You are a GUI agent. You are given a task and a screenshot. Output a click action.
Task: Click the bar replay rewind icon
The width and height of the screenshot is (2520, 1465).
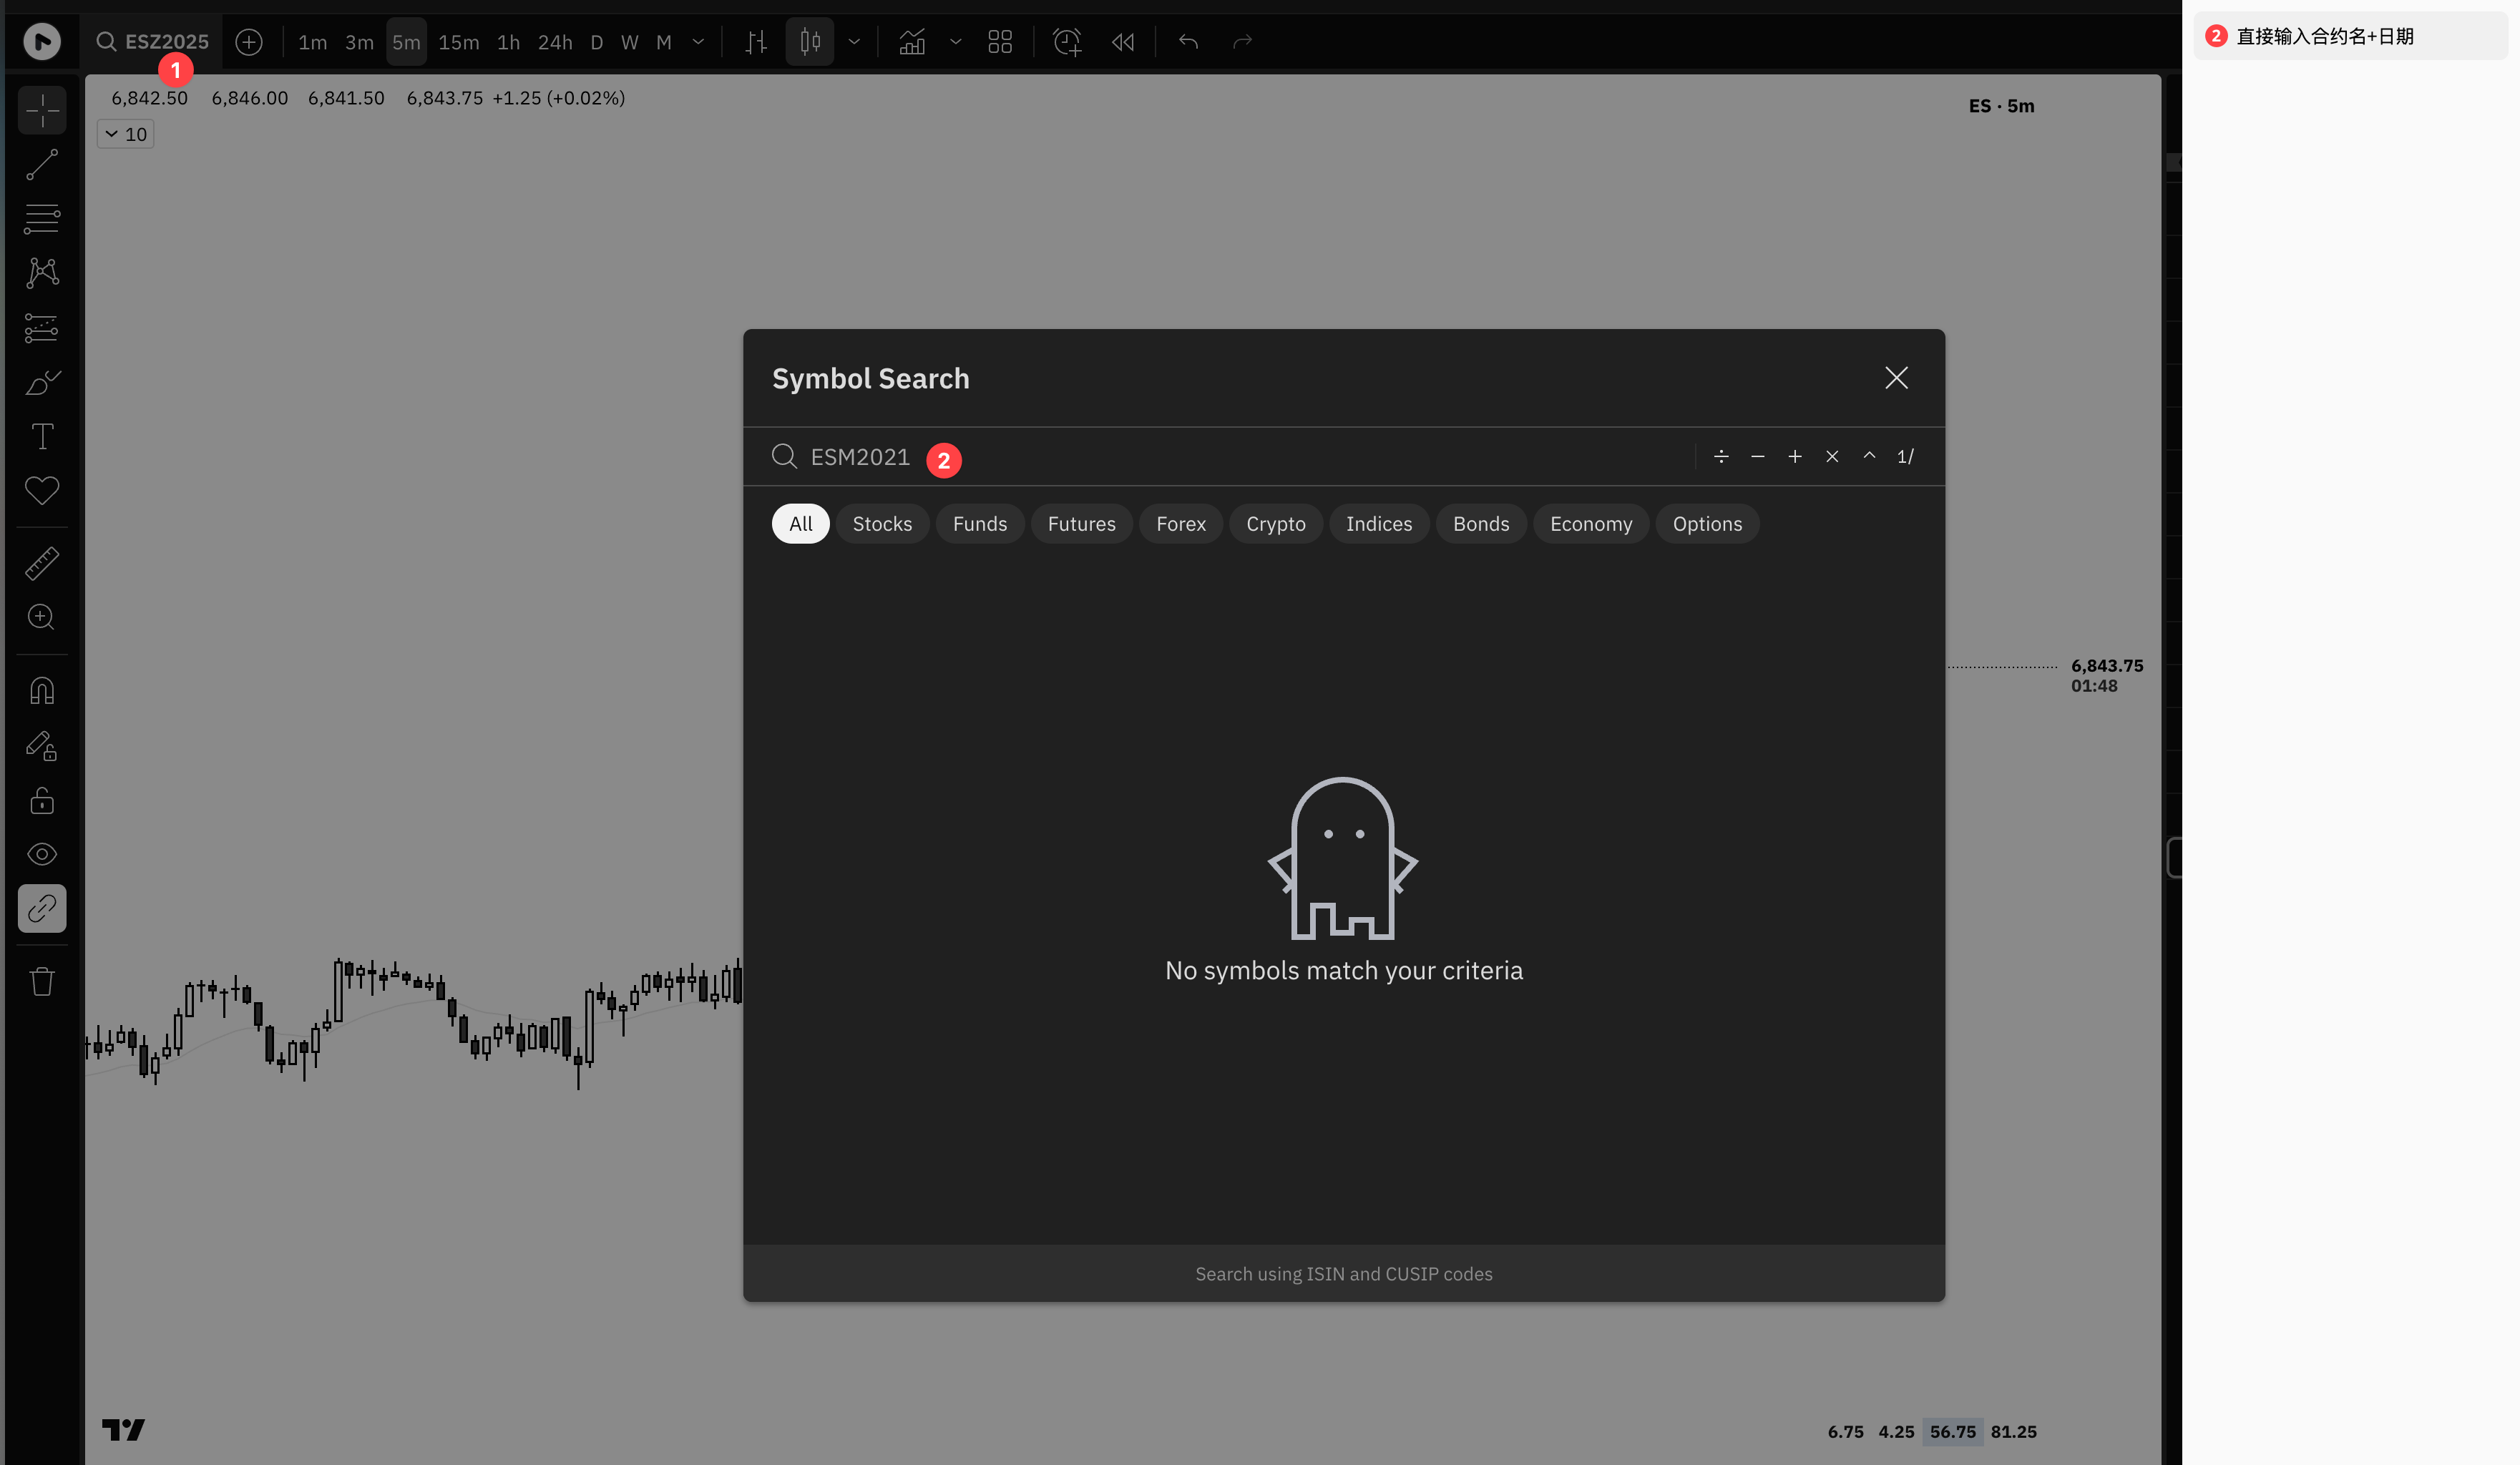[1123, 42]
